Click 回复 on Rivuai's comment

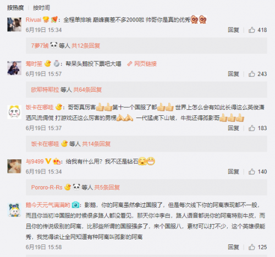pyautogui.click(x=233, y=30)
